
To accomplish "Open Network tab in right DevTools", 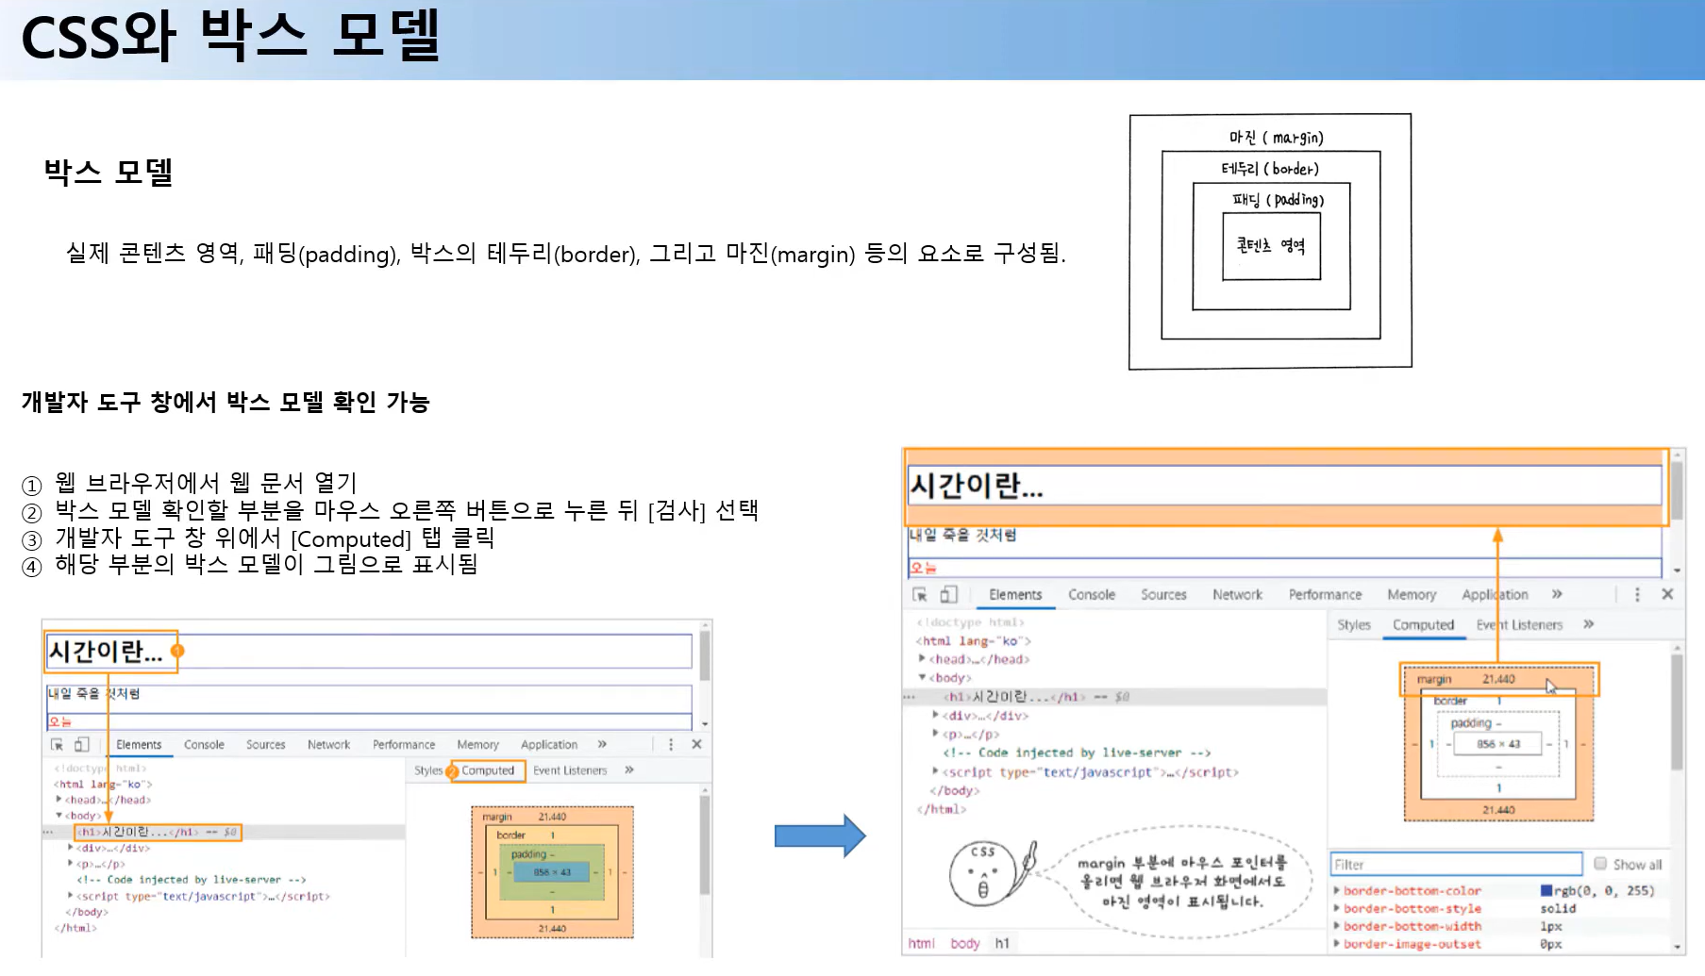I will (x=1237, y=595).
